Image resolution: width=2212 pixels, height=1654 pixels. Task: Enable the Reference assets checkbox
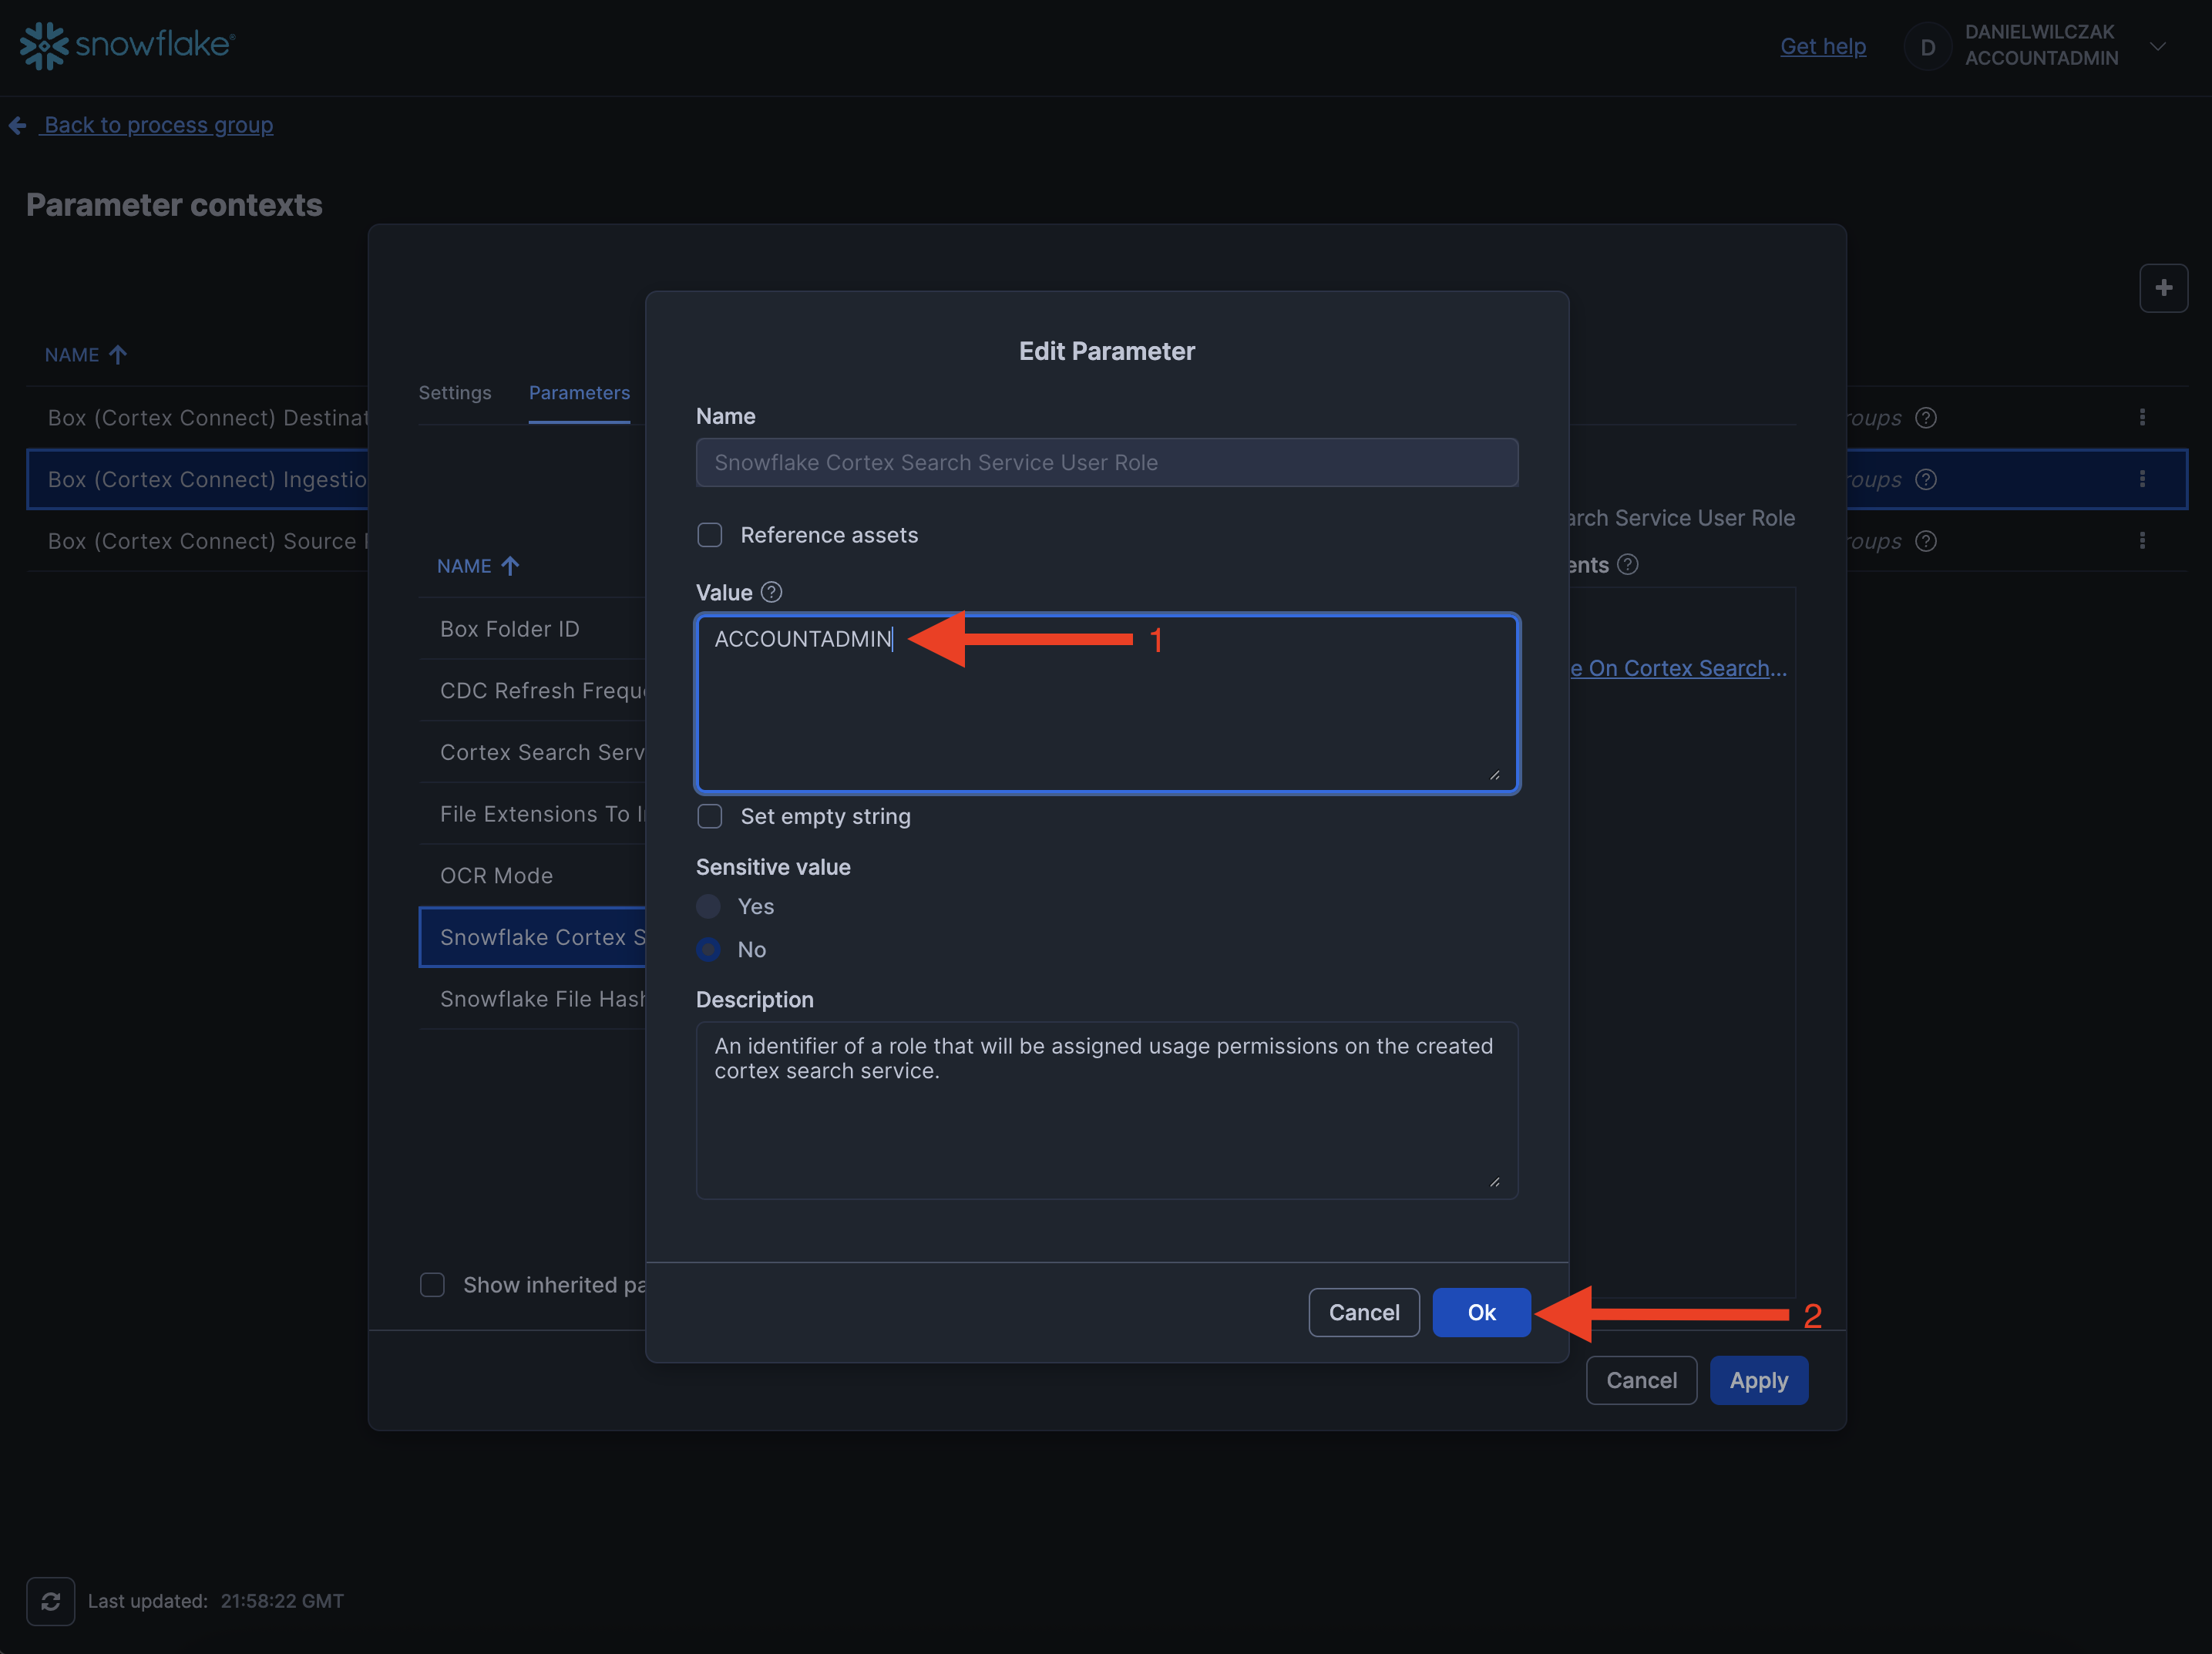(x=710, y=535)
